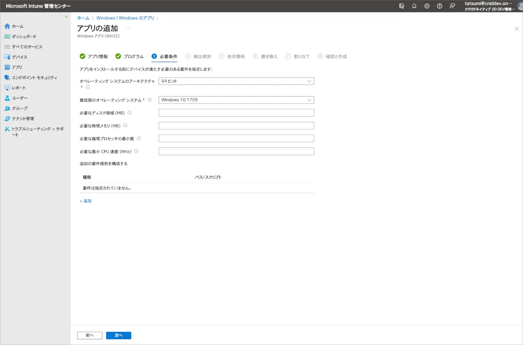Click the 次へ button
Screen dimensions: 523x345
tap(119, 335)
